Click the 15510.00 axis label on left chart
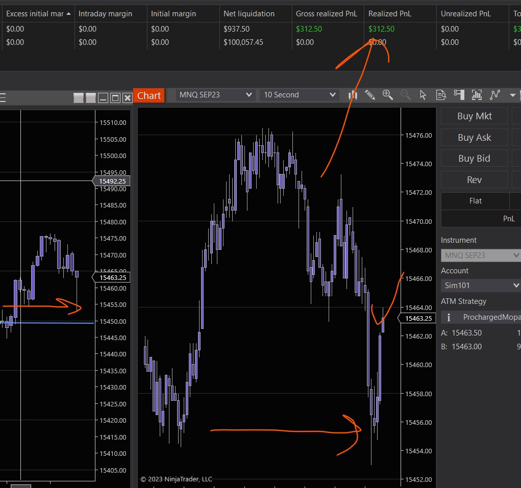The width and height of the screenshot is (521, 488). click(113, 123)
